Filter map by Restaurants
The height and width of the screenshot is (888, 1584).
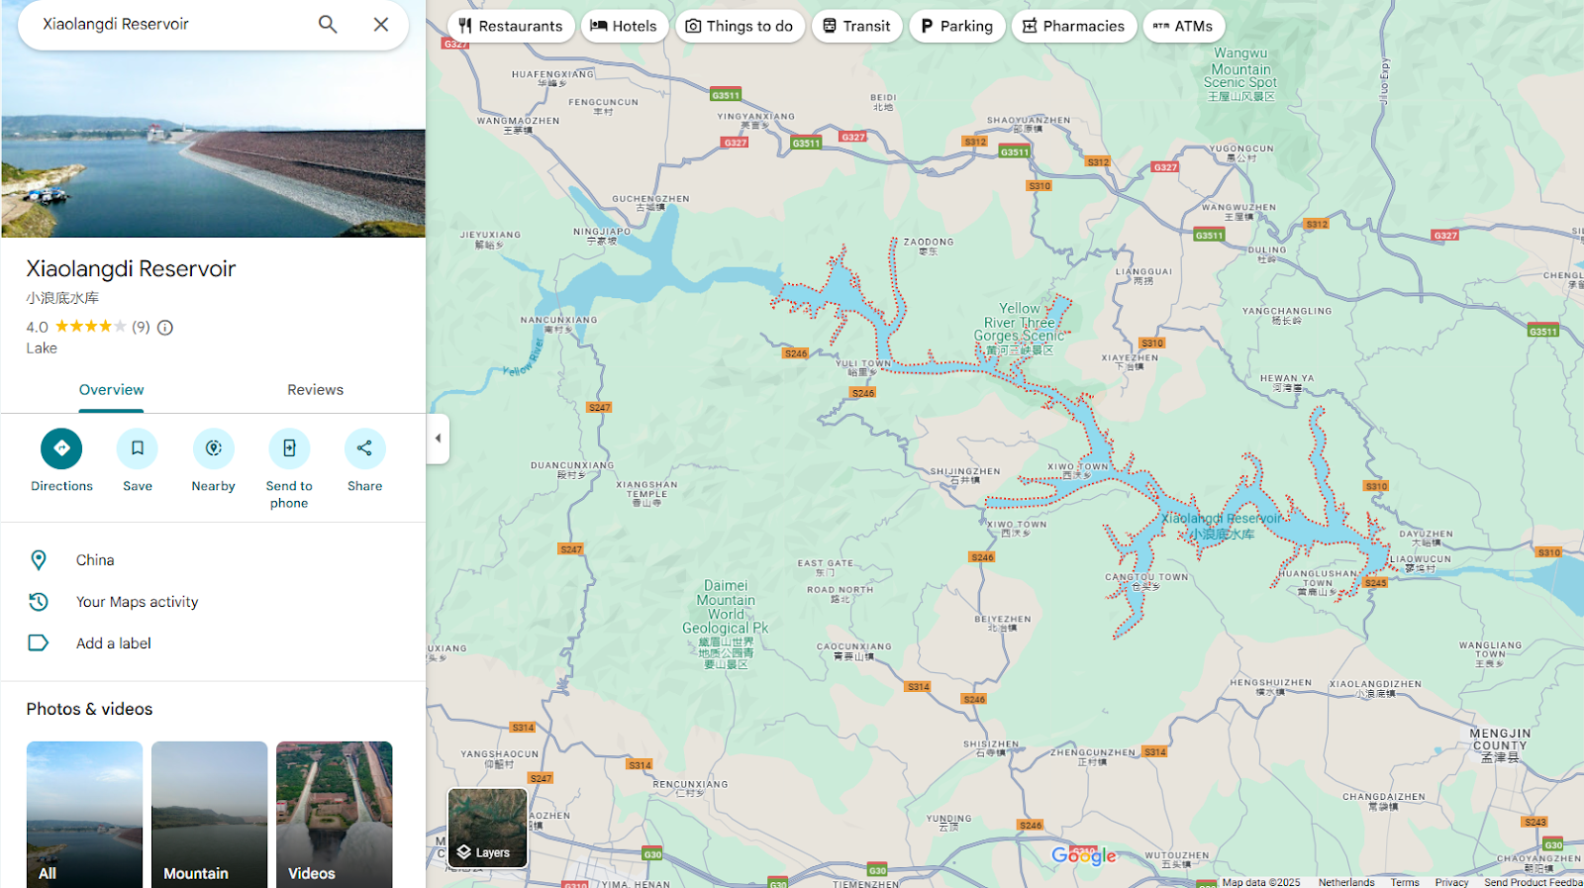click(x=510, y=26)
